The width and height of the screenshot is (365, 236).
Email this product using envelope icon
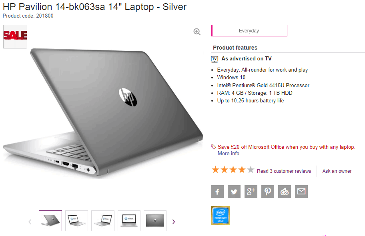click(301, 192)
